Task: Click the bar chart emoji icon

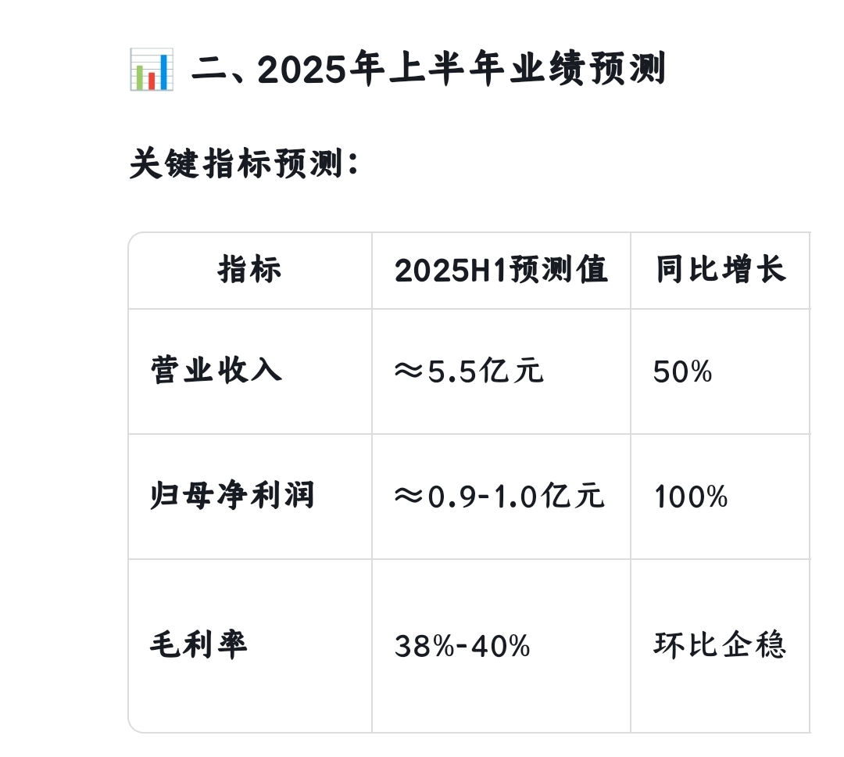Action: (x=152, y=70)
